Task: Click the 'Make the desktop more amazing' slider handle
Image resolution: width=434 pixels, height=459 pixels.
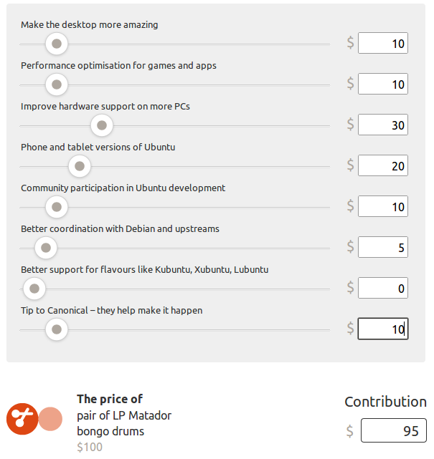Action: (56, 44)
